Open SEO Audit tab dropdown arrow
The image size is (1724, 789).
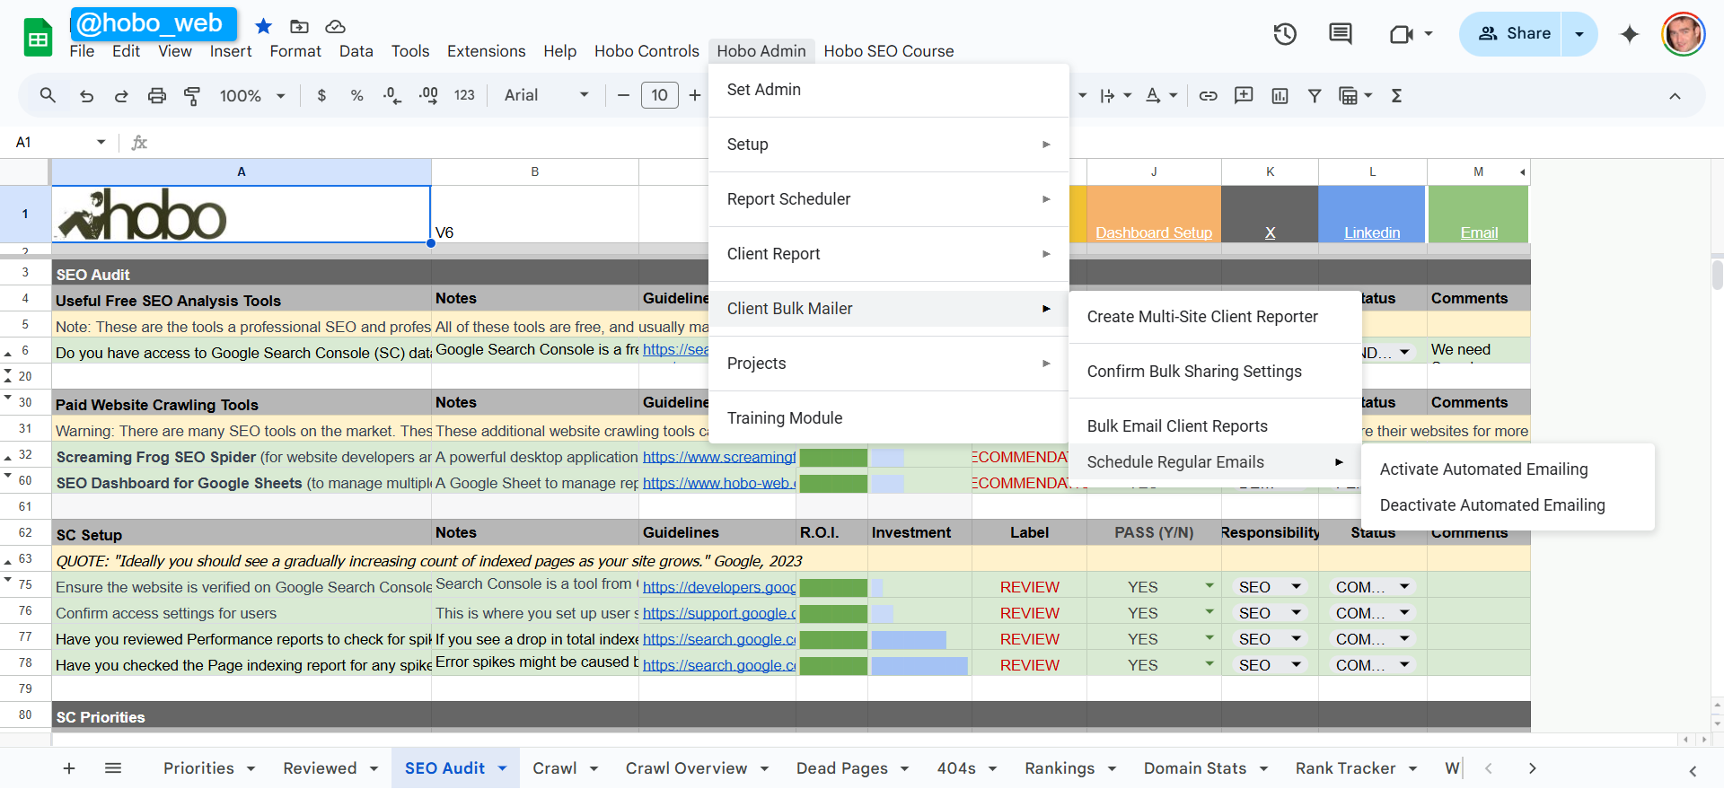click(503, 768)
